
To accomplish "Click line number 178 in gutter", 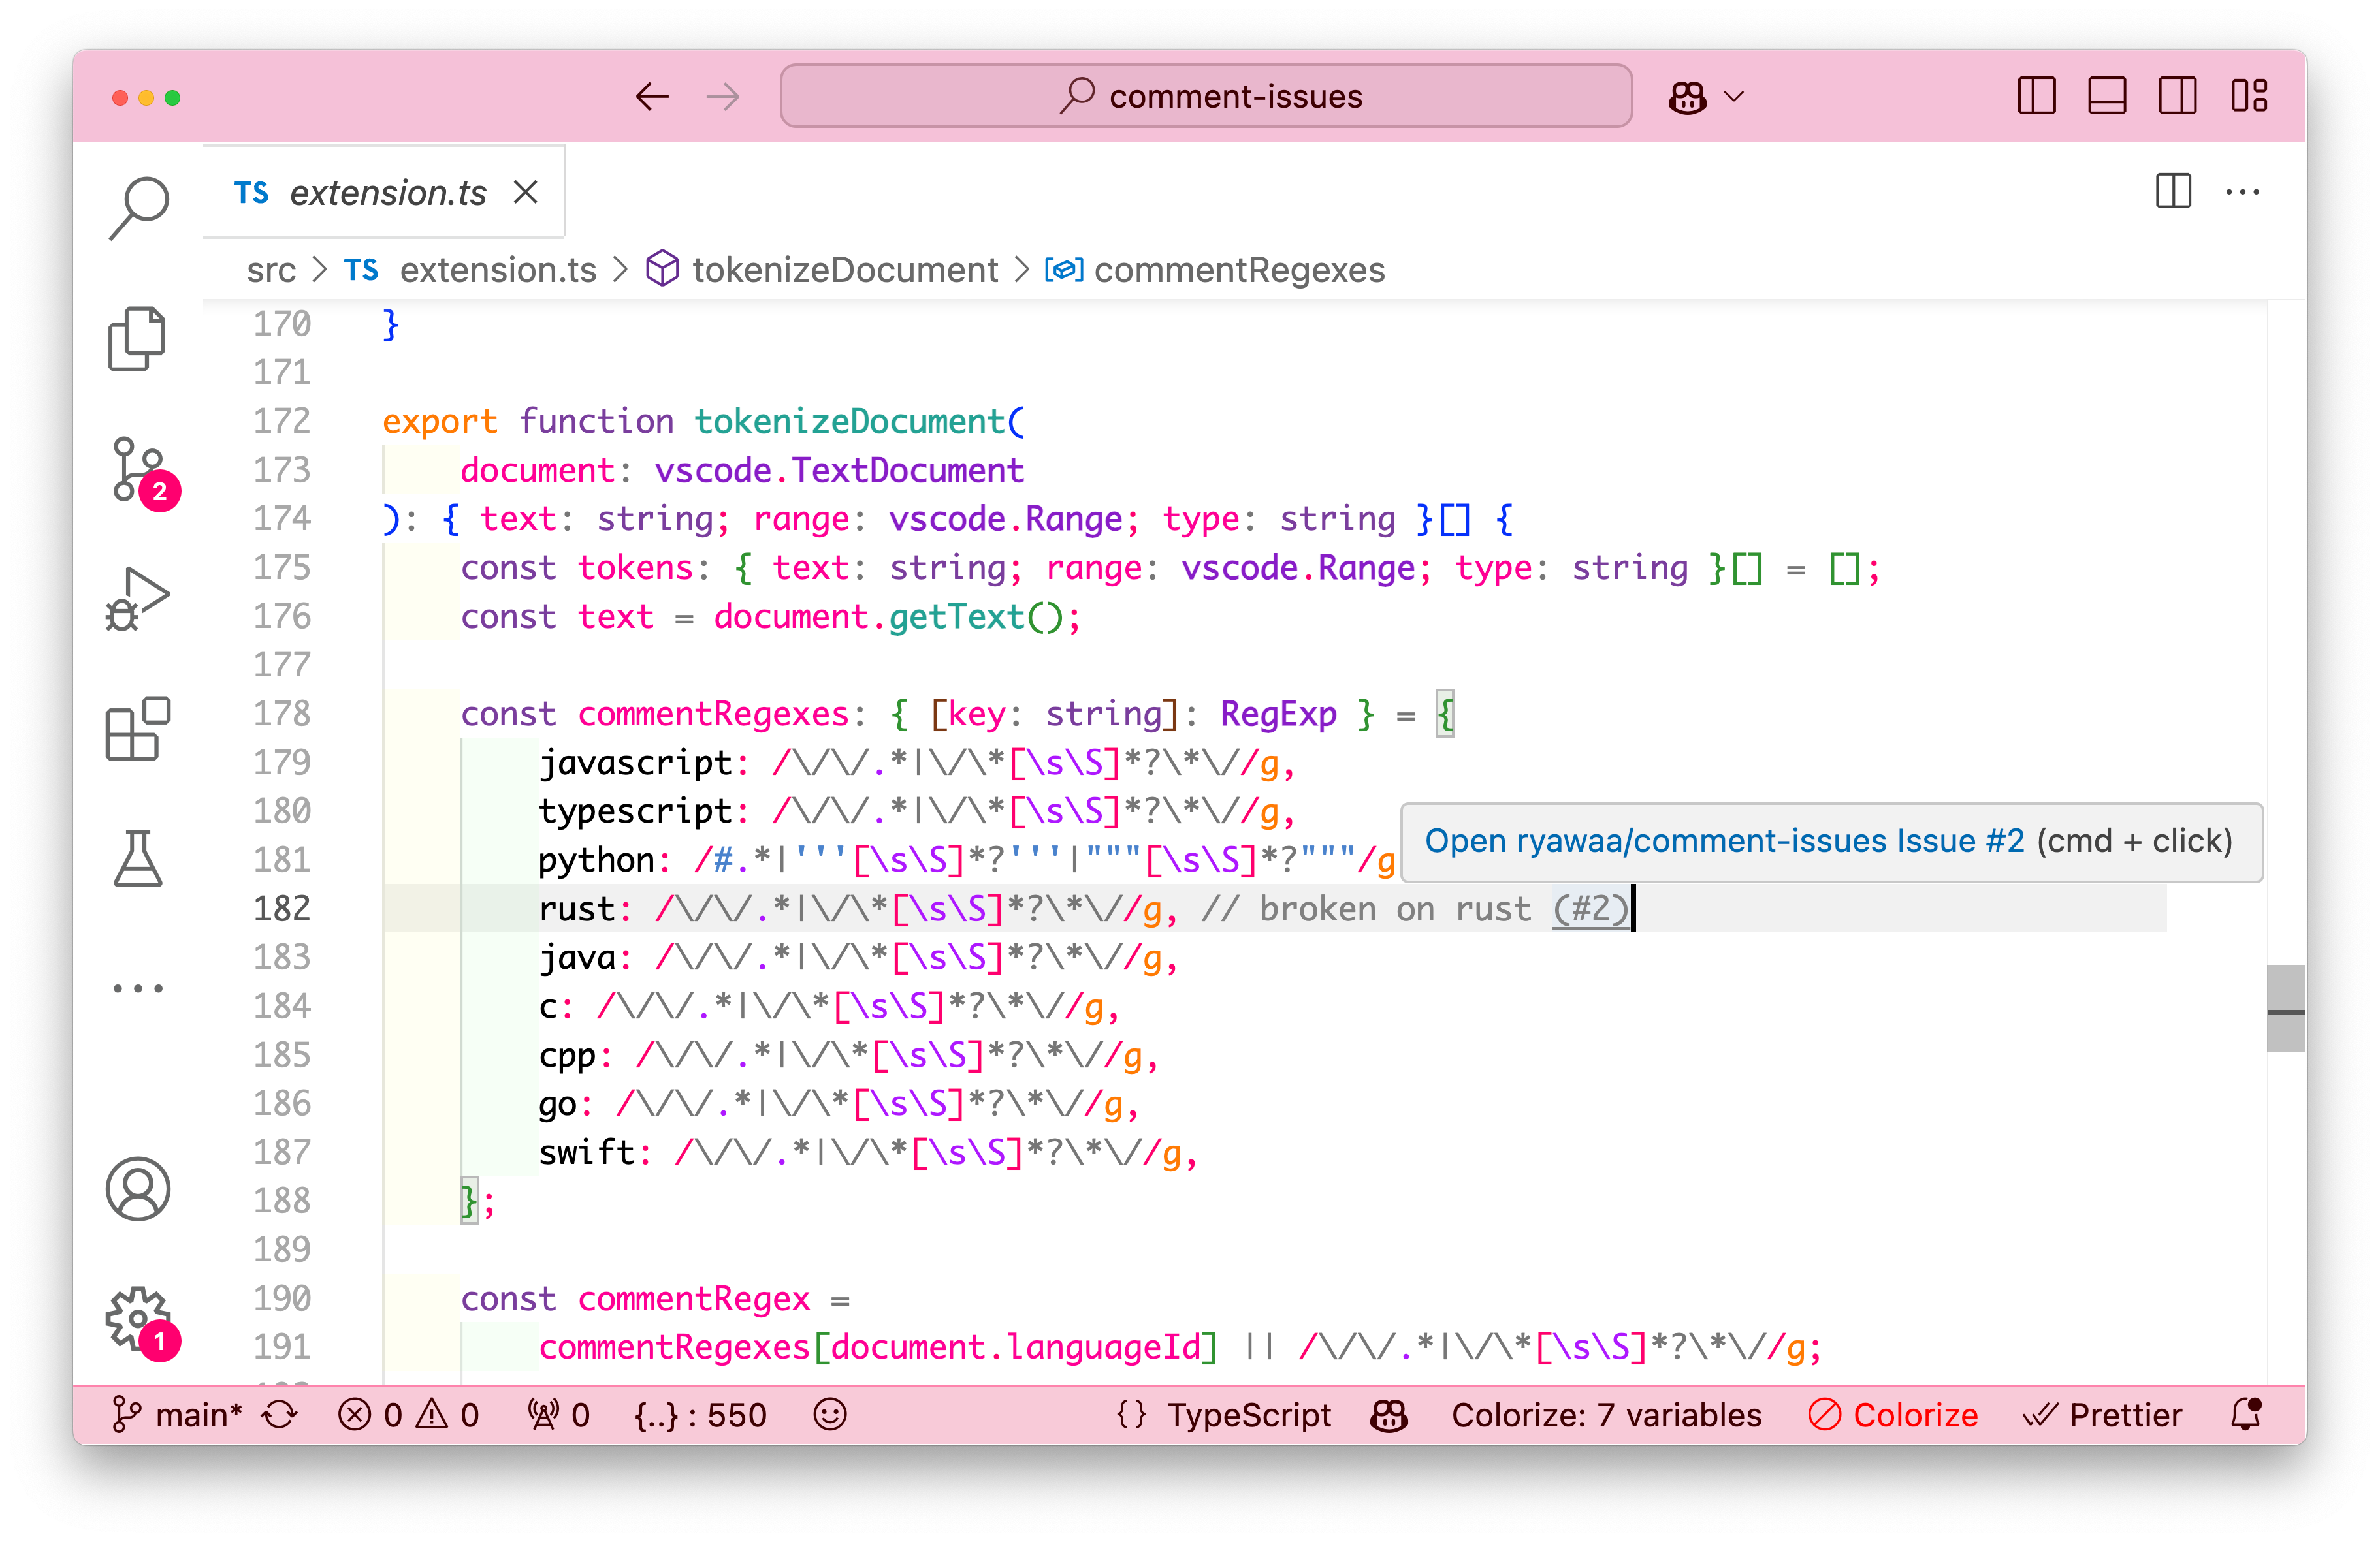I will pyautogui.click(x=282, y=714).
